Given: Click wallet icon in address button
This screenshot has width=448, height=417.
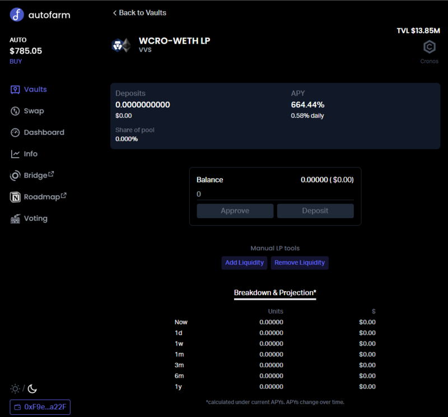Looking at the screenshot, I should 17,407.
